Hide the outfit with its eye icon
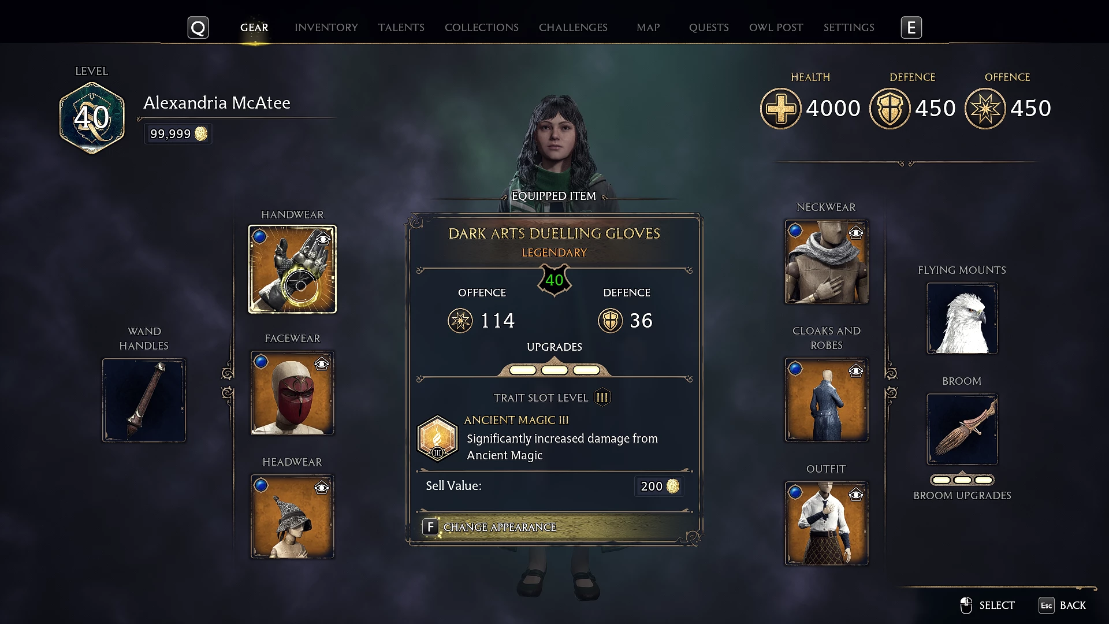Image resolution: width=1109 pixels, height=624 pixels. 856,495
